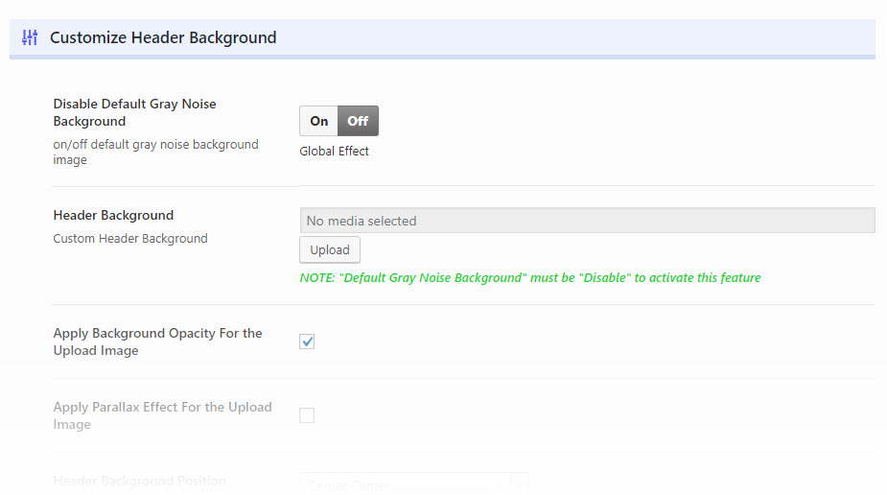The width and height of the screenshot is (887, 495).
Task: Click the Custom Header Background description
Action: (130, 238)
